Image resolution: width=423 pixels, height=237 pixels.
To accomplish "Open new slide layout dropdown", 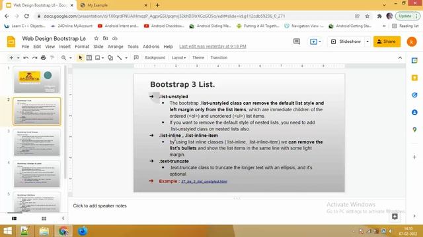I will [18, 58].
